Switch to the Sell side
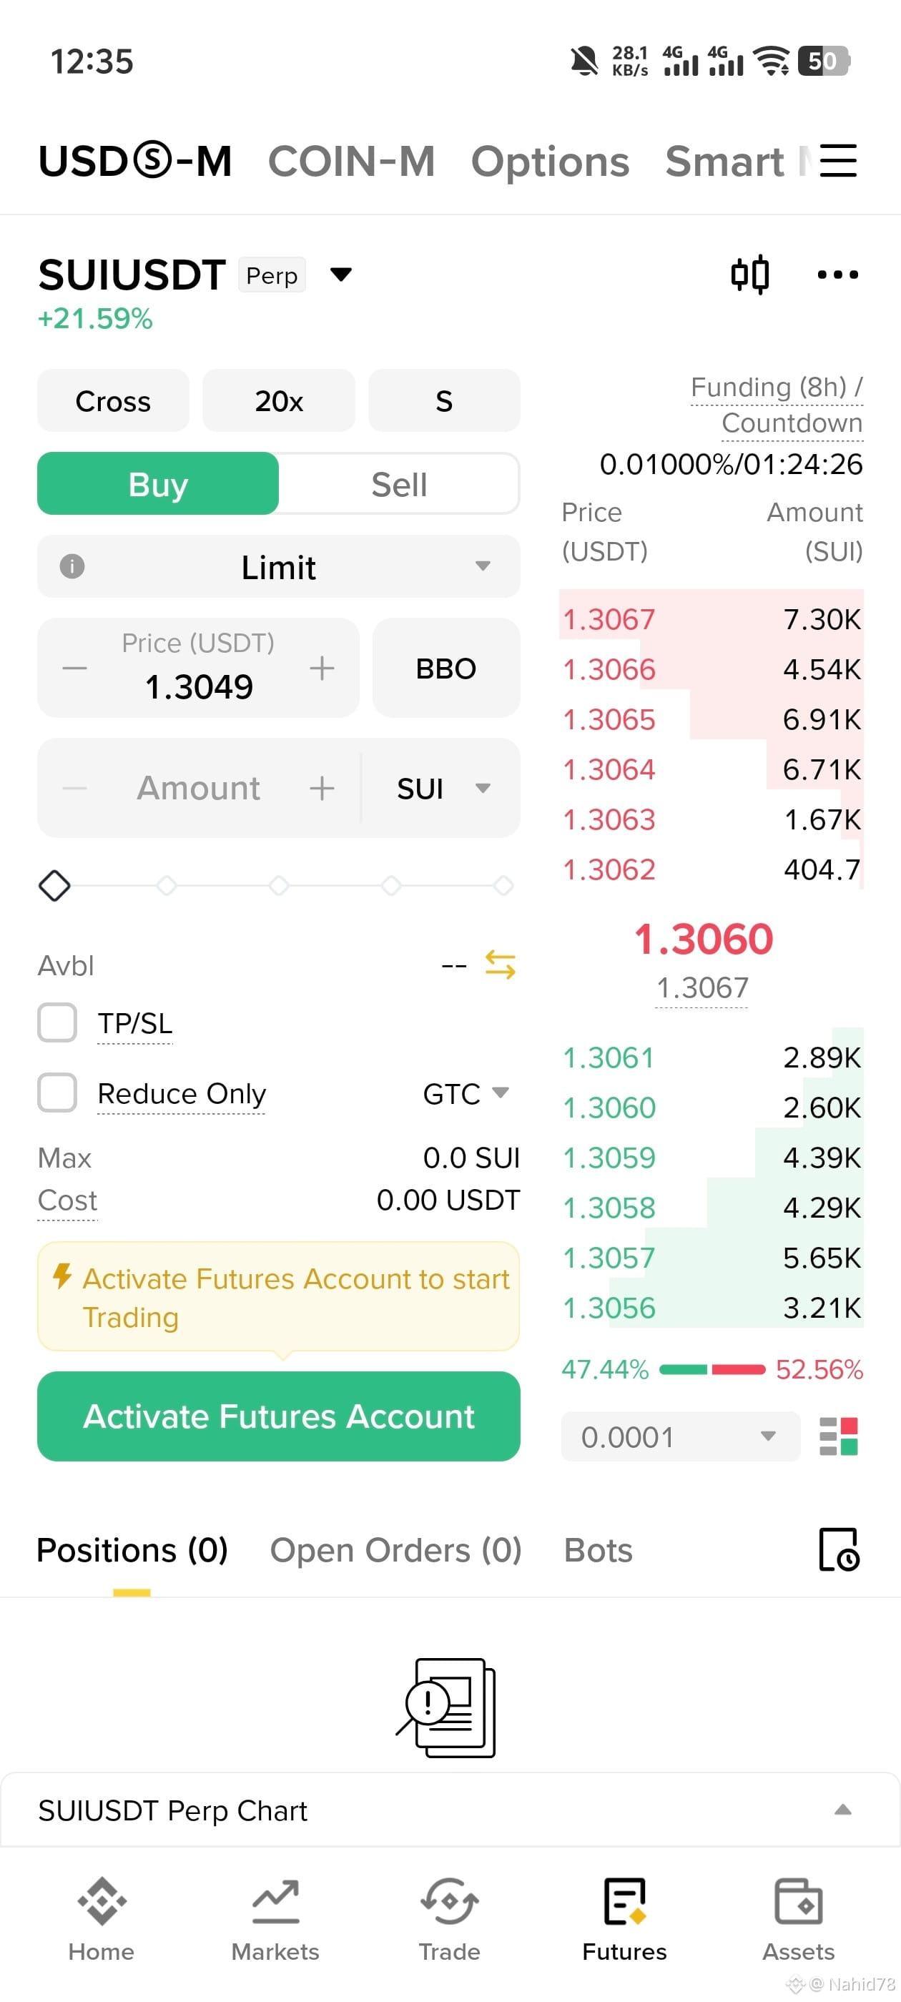 pyautogui.click(x=399, y=483)
